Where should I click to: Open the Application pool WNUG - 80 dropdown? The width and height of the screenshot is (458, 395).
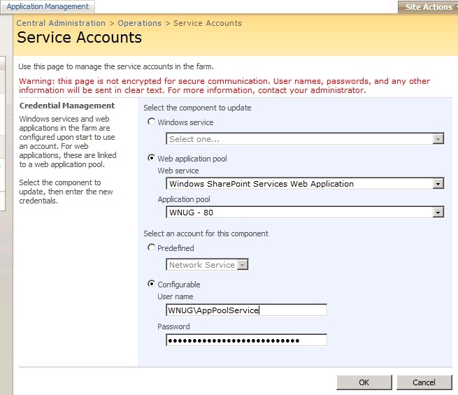305,213
